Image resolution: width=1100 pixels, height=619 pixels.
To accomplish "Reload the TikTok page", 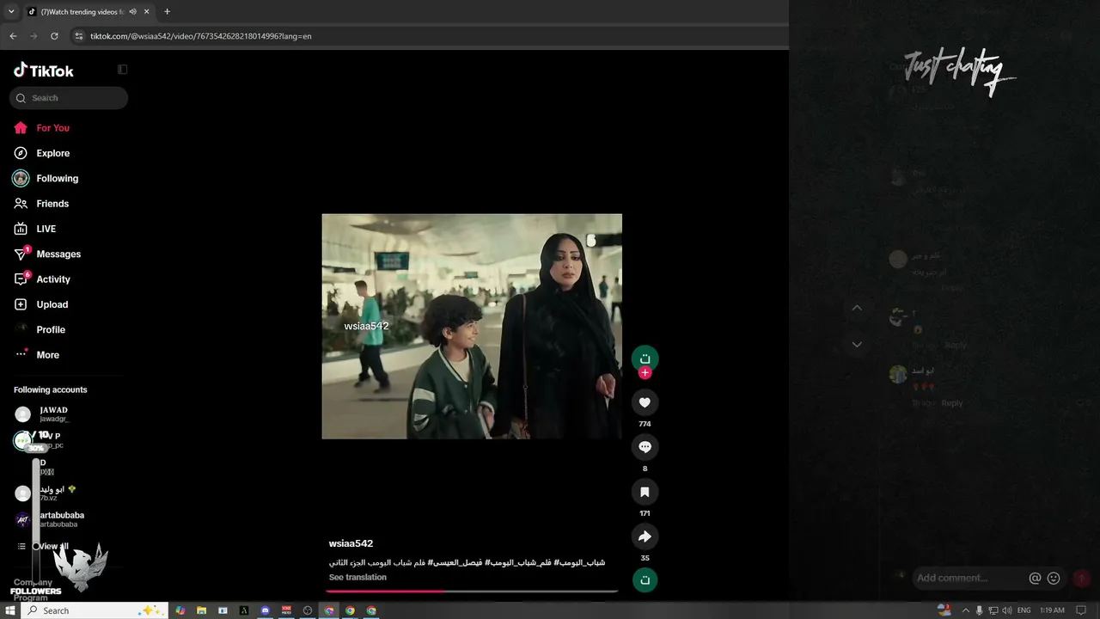I will [54, 36].
